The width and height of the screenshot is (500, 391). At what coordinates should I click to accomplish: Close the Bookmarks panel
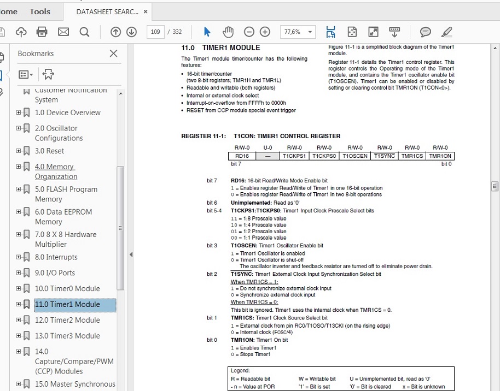(x=114, y=53)
